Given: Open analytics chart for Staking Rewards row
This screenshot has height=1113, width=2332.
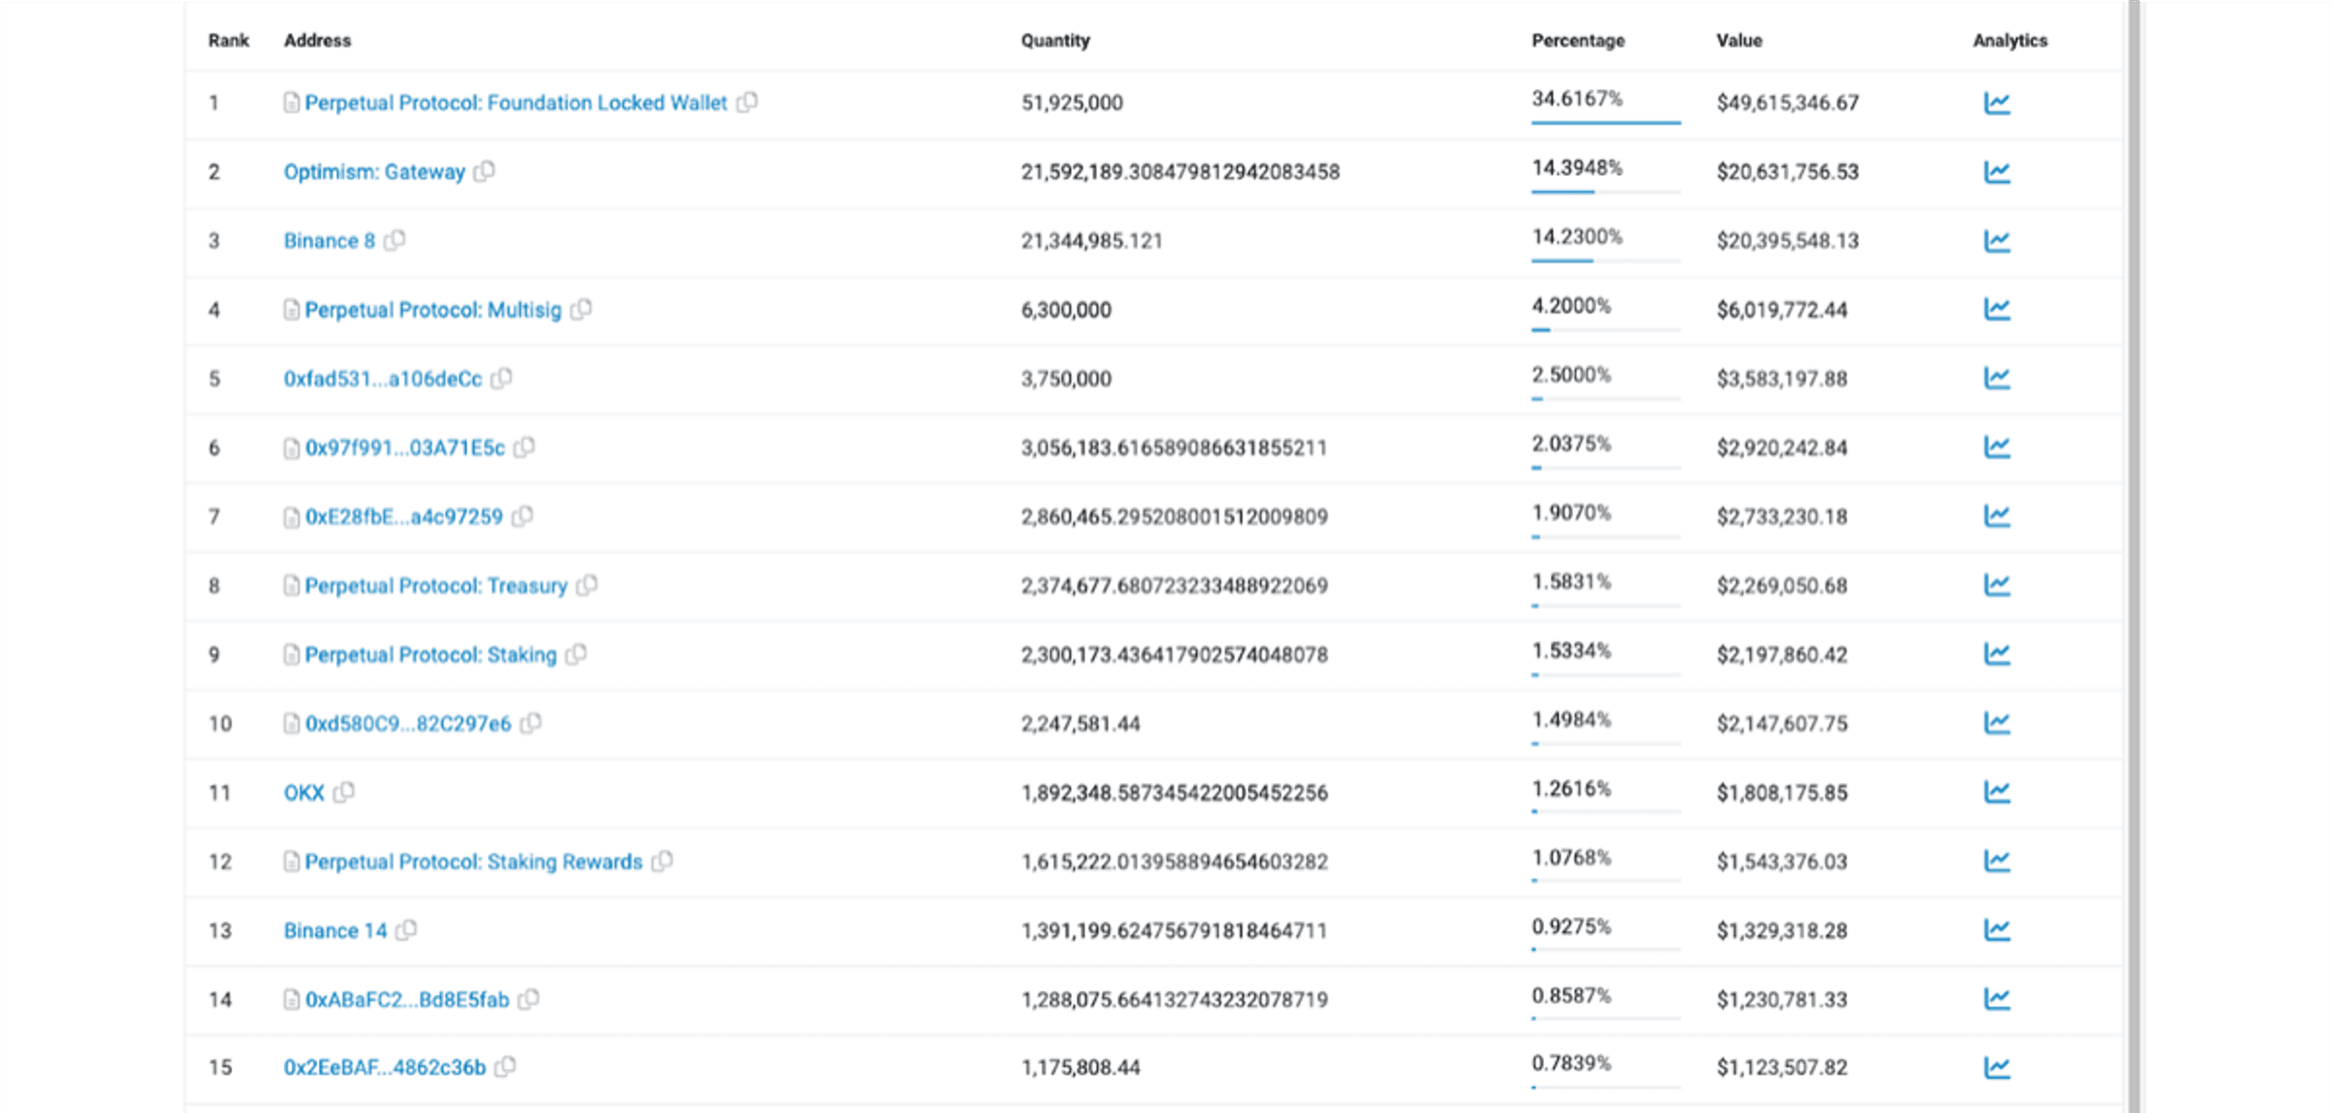Looking at the screenshot, I should tap(1996, 861).
